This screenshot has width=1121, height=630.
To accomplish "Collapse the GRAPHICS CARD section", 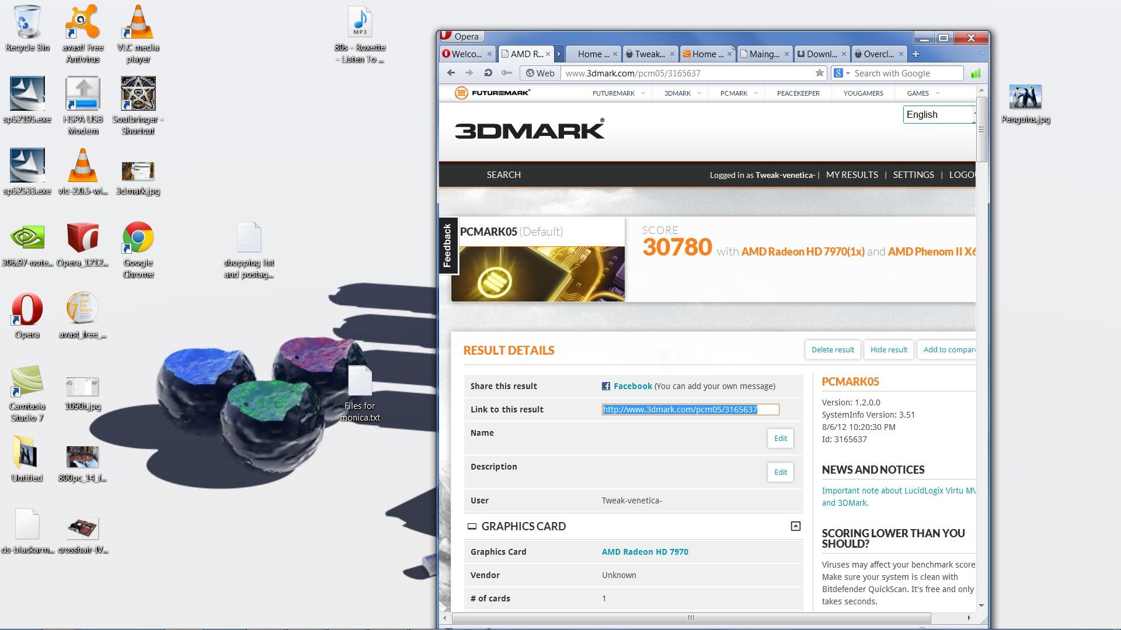I will point(795,526).
